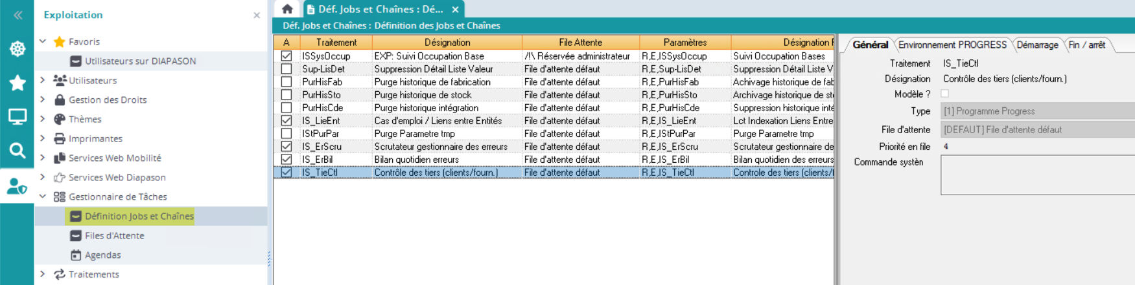Expand the Traitements tree node
Screen dimensions: 1135x285
click(x=43, y=274)
